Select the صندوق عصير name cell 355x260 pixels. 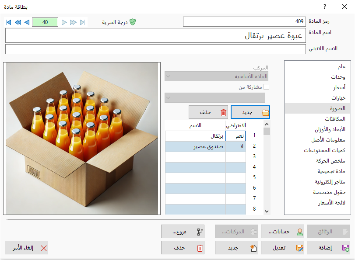[195, 146]
